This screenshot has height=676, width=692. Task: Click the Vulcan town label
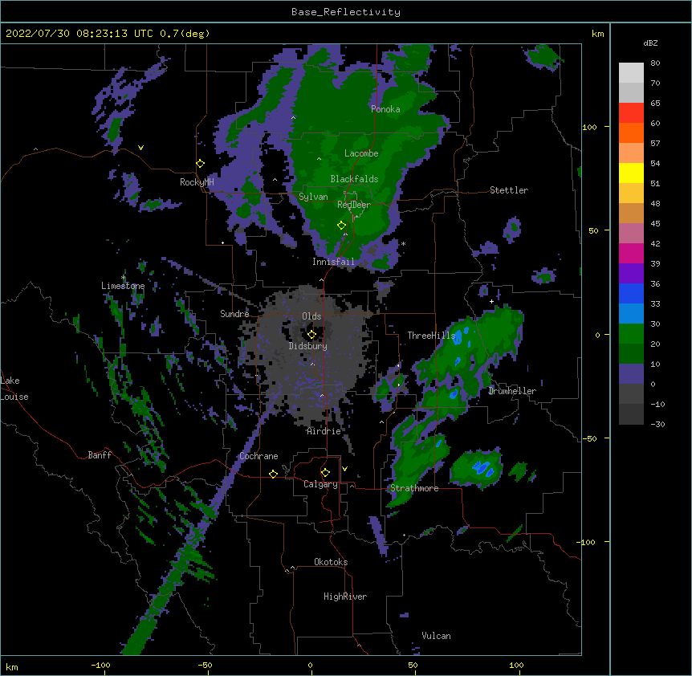pyautogui.click(x=436, y=636)
